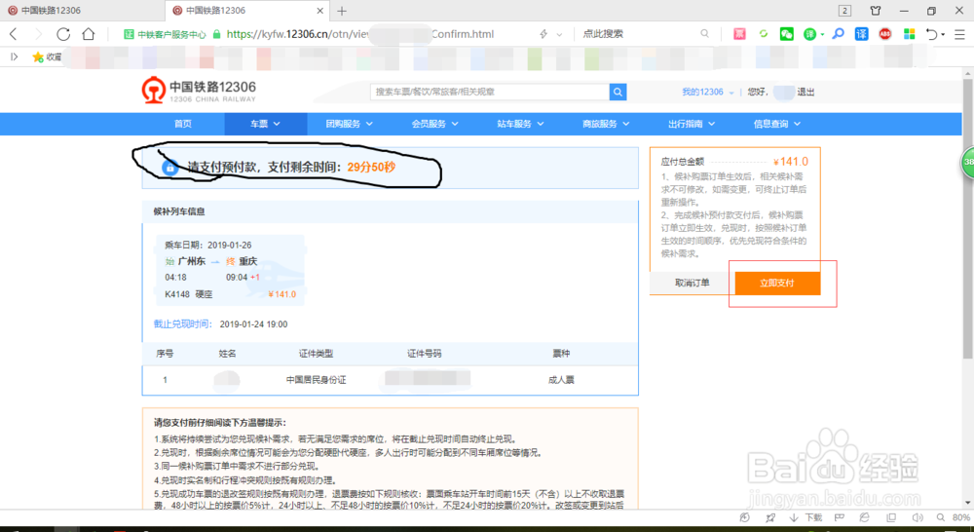Image resolution: width=974 pixels, height=532 pixels.
Task: Open the four-color grid apps icon
Action: pos(910,34)
